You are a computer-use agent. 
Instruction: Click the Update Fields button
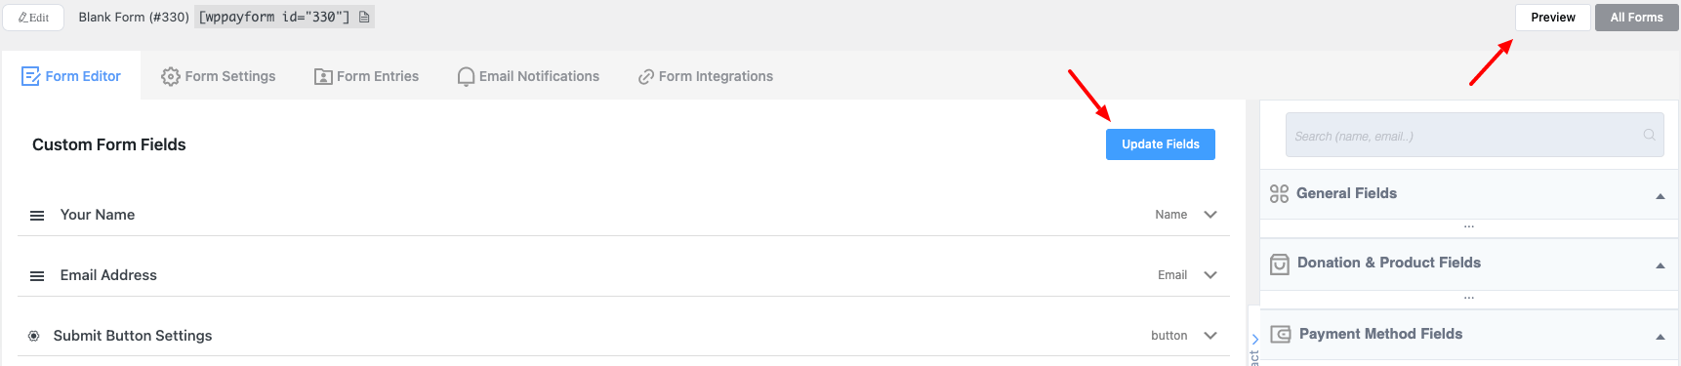pos(1161,144)
